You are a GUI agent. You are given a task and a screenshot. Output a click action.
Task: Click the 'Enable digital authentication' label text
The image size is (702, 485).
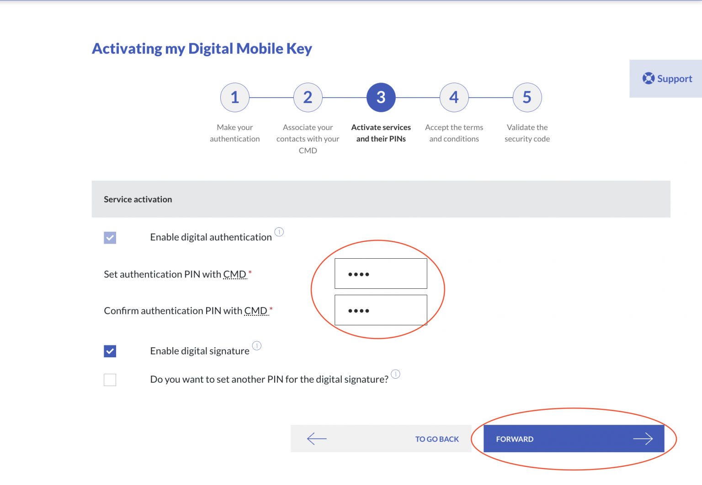point(211,237)
